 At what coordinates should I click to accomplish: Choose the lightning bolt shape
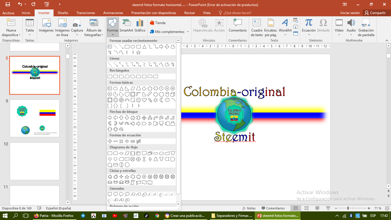coord(150,100)
